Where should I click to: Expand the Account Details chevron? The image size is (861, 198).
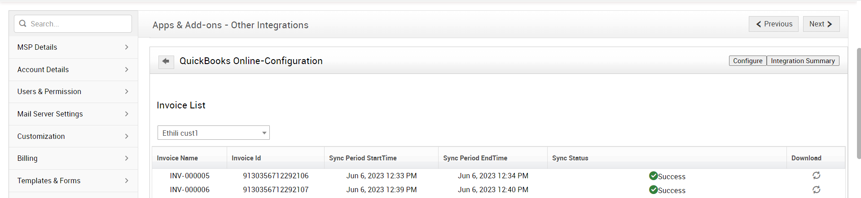click(x=127, y=69)
